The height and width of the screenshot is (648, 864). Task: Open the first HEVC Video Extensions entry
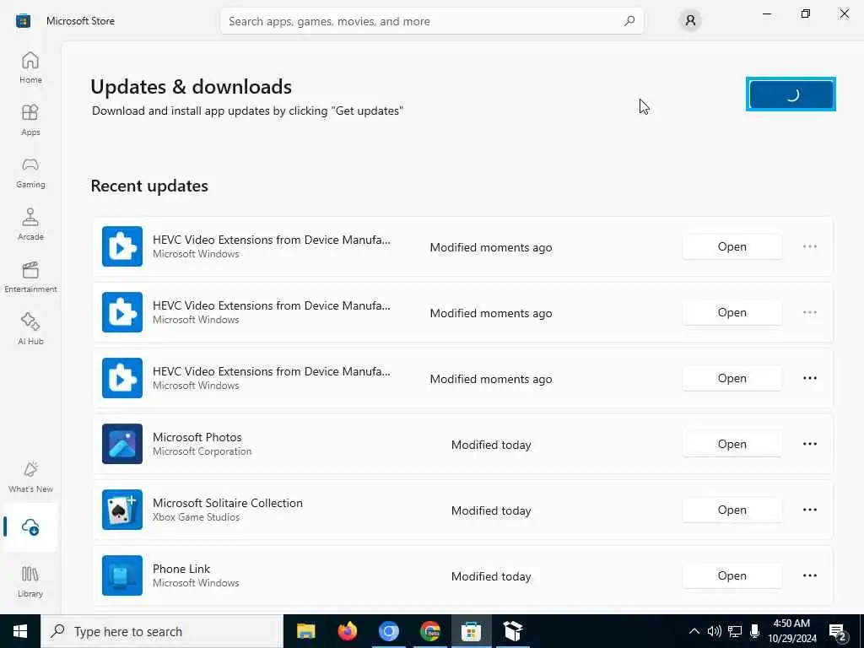(x=732, y=246)
